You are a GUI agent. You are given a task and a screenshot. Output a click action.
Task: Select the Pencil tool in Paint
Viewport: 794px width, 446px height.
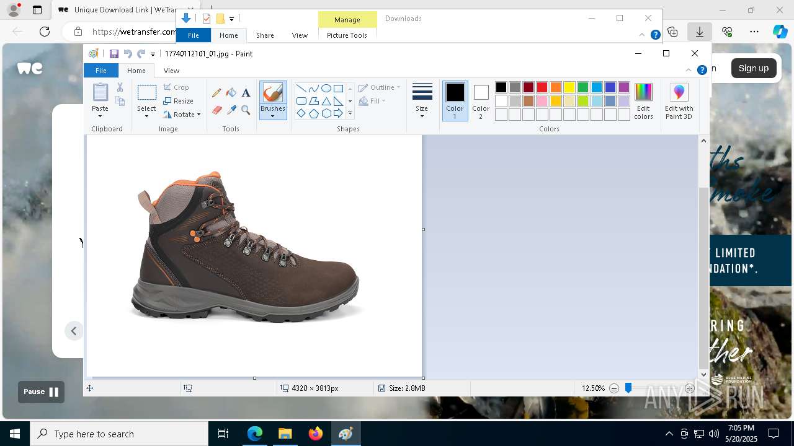coord(216,93)
